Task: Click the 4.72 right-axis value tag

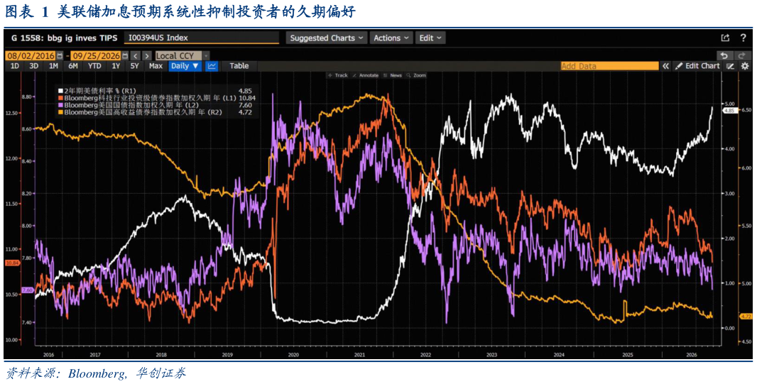Action: 746,316
